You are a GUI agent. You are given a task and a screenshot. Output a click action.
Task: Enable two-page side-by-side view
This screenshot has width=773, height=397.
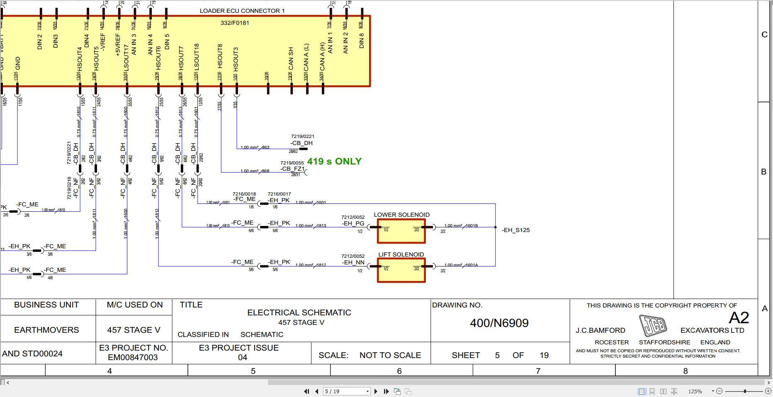[664, 391]
